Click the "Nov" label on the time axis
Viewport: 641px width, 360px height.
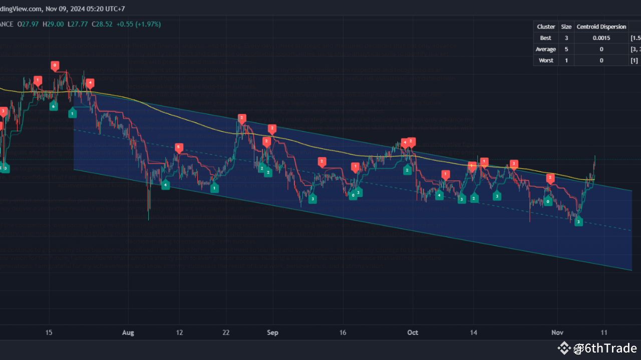click(x=557, y=332)
